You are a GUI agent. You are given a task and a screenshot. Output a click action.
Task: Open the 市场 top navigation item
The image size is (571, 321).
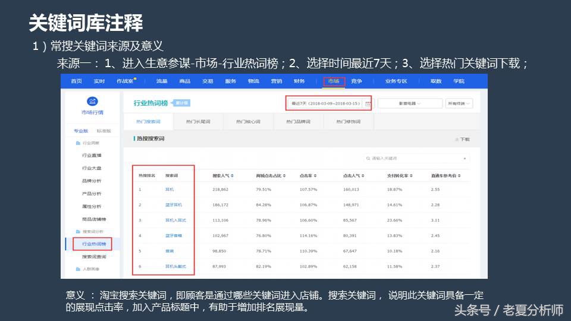tap(334, 81)
